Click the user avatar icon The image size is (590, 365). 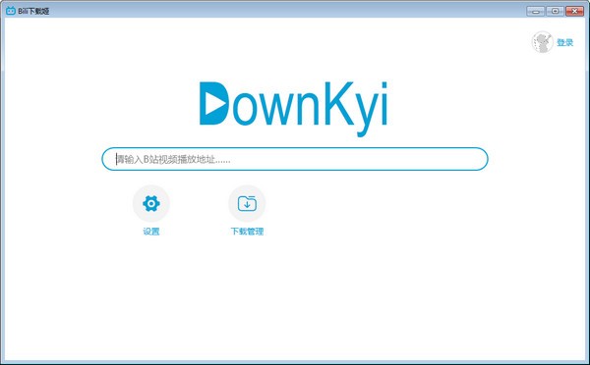tap(542, 42)
